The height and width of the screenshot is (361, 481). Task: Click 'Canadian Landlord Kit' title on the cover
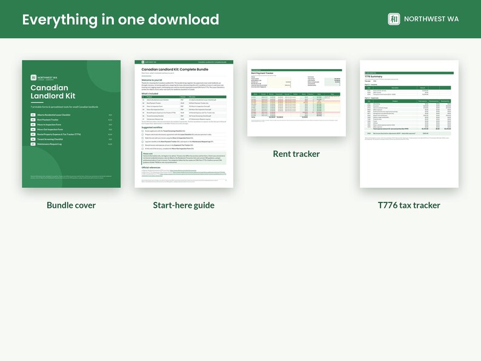pos(53,91)
